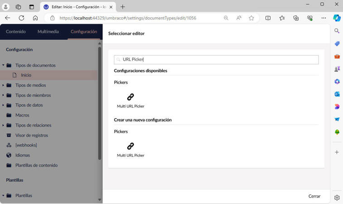This screenshot has height=204, width=343.
Task: View site information lock icon
Action: pos(52,18)
